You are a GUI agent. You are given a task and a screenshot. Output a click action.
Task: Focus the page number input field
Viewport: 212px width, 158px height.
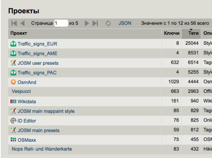61,23
